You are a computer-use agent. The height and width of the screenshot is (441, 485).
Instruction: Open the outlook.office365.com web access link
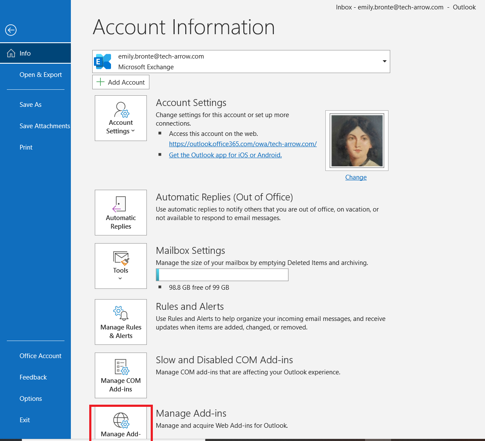pyautogui.click(x=242, y=144)
